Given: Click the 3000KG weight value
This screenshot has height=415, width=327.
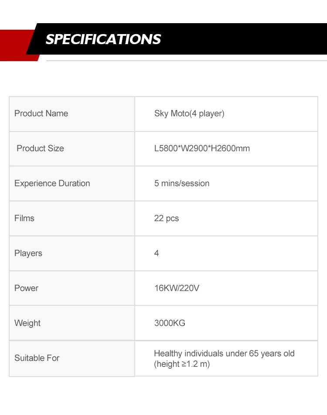Looking at the screenshot, I should pos(170,323).
